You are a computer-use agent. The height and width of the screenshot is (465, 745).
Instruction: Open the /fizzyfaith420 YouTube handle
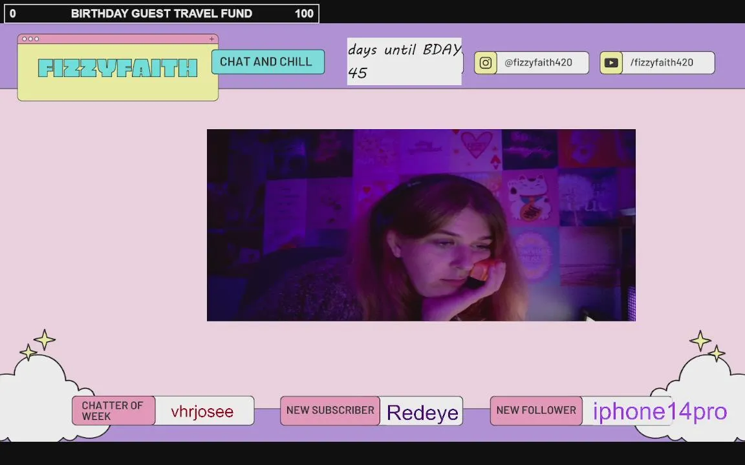point(662,63)
